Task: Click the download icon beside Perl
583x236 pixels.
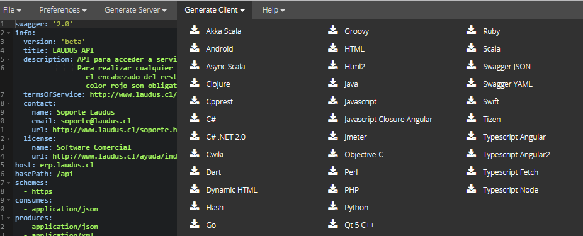Action: point(333,171)
